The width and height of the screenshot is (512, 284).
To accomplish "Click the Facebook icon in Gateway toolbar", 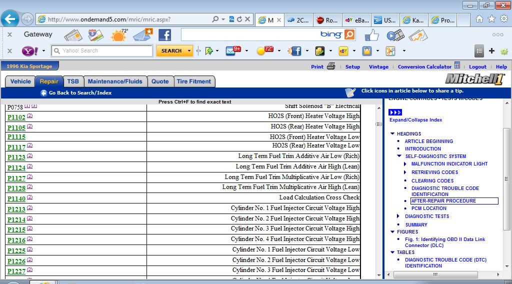I will [x=164, y=34].
